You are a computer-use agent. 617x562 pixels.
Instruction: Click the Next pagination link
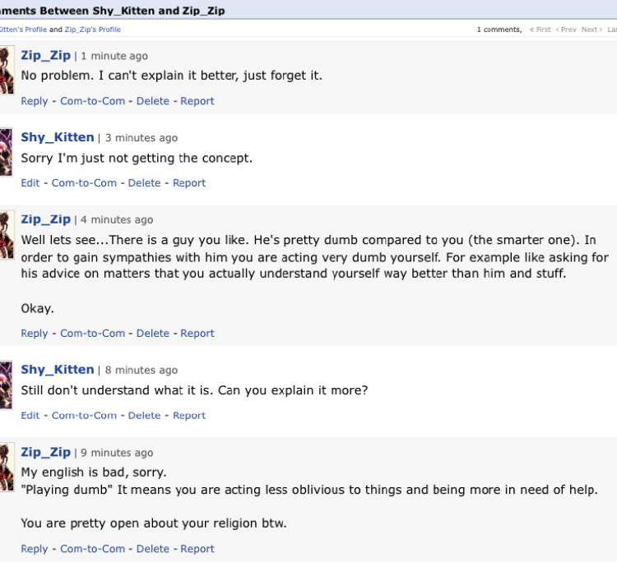589,30
